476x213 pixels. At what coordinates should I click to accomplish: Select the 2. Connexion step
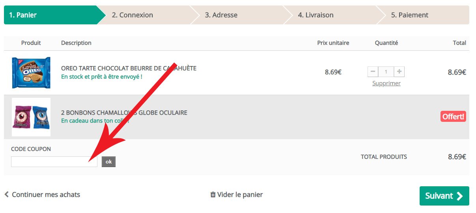click(132, 15)
